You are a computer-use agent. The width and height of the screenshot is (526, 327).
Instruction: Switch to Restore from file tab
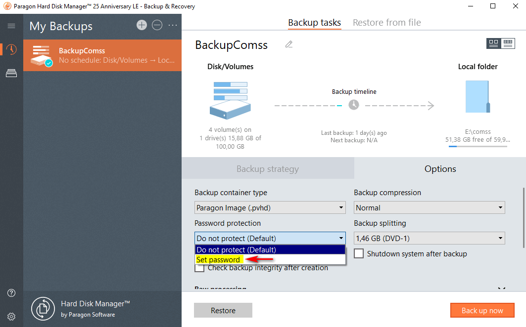pyautogui.click(x=386, y=23)
